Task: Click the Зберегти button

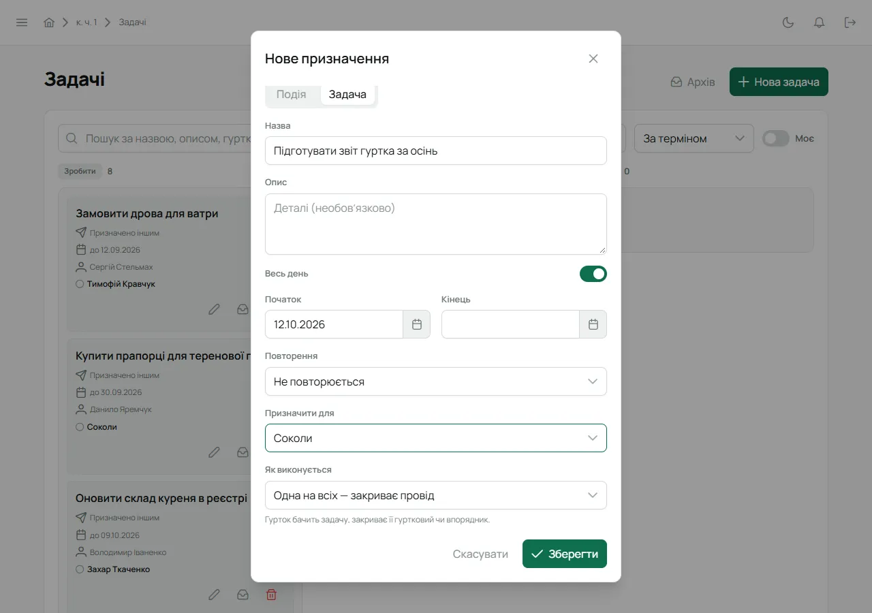Action: click(x=565, y=554)
